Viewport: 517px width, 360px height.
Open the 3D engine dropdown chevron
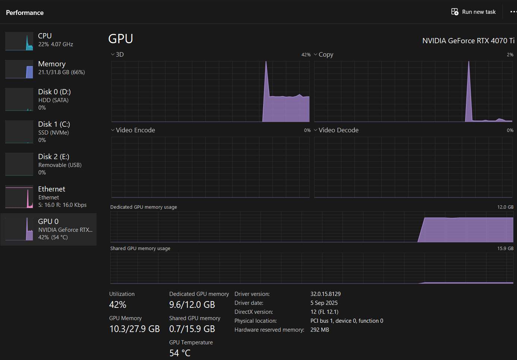(x=113, y=54)
